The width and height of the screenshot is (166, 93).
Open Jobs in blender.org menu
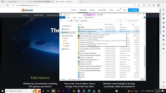click(x=118, y=10)
